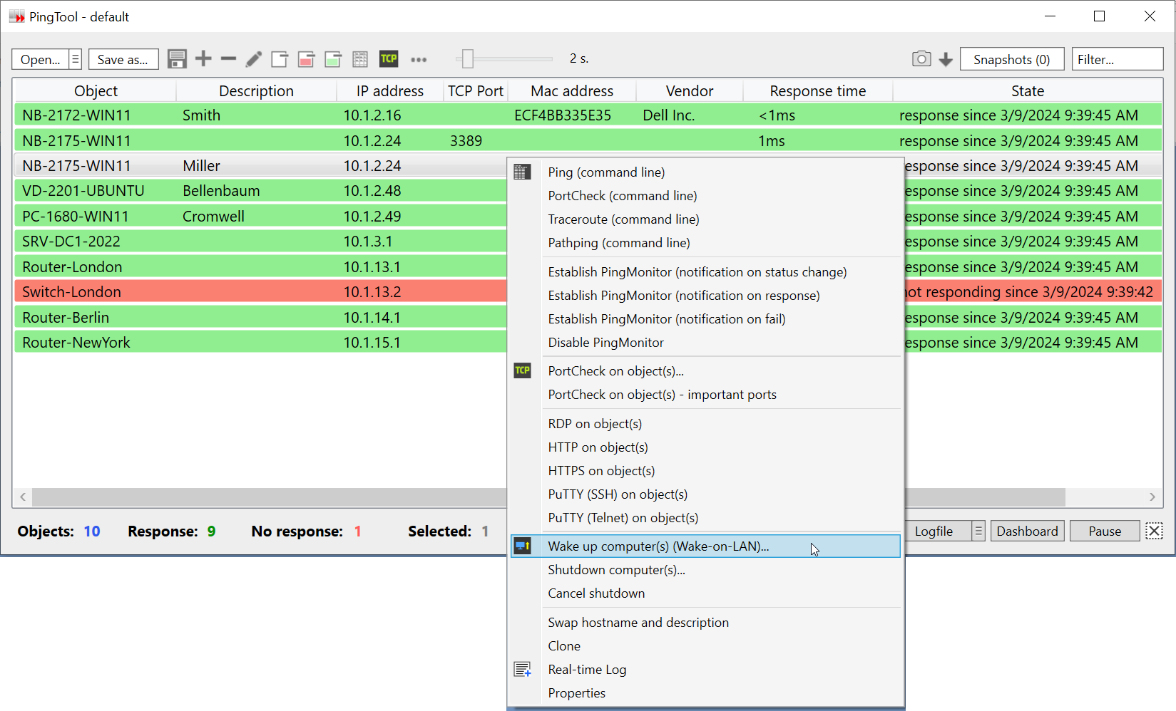Image resolution: width=1176 pixels, height=711 pixels.
Task: Click the dotted X icon beside Pause
Action: 1154,531
